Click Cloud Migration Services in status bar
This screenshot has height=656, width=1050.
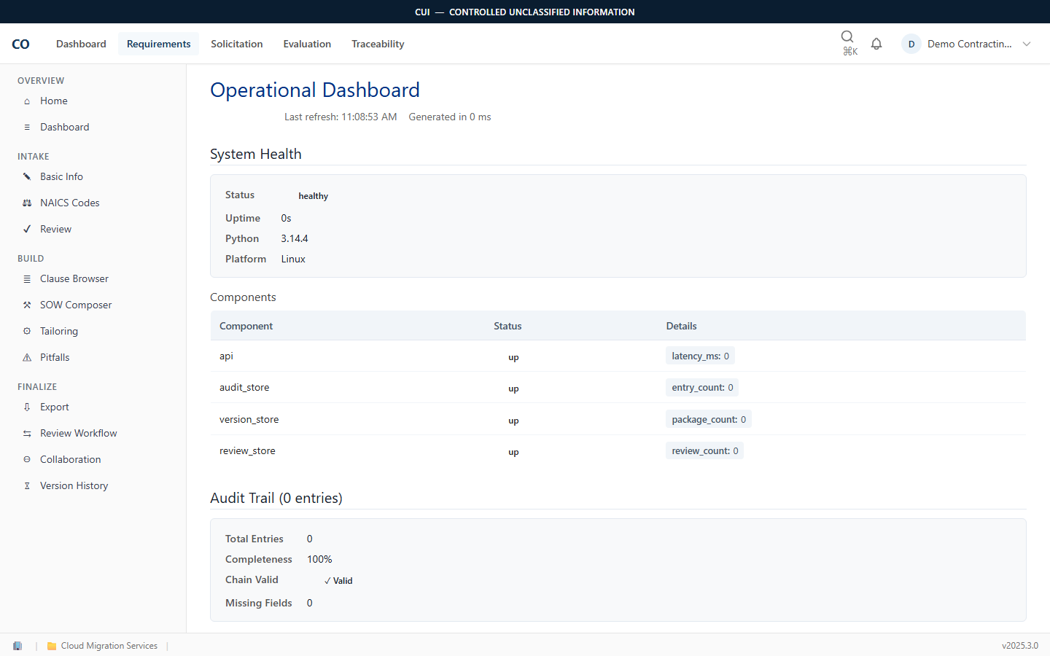point(109,646)
